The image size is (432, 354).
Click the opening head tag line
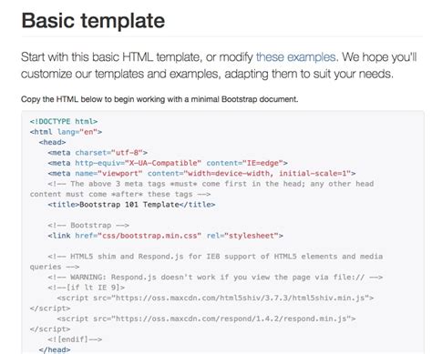(52, 142)
